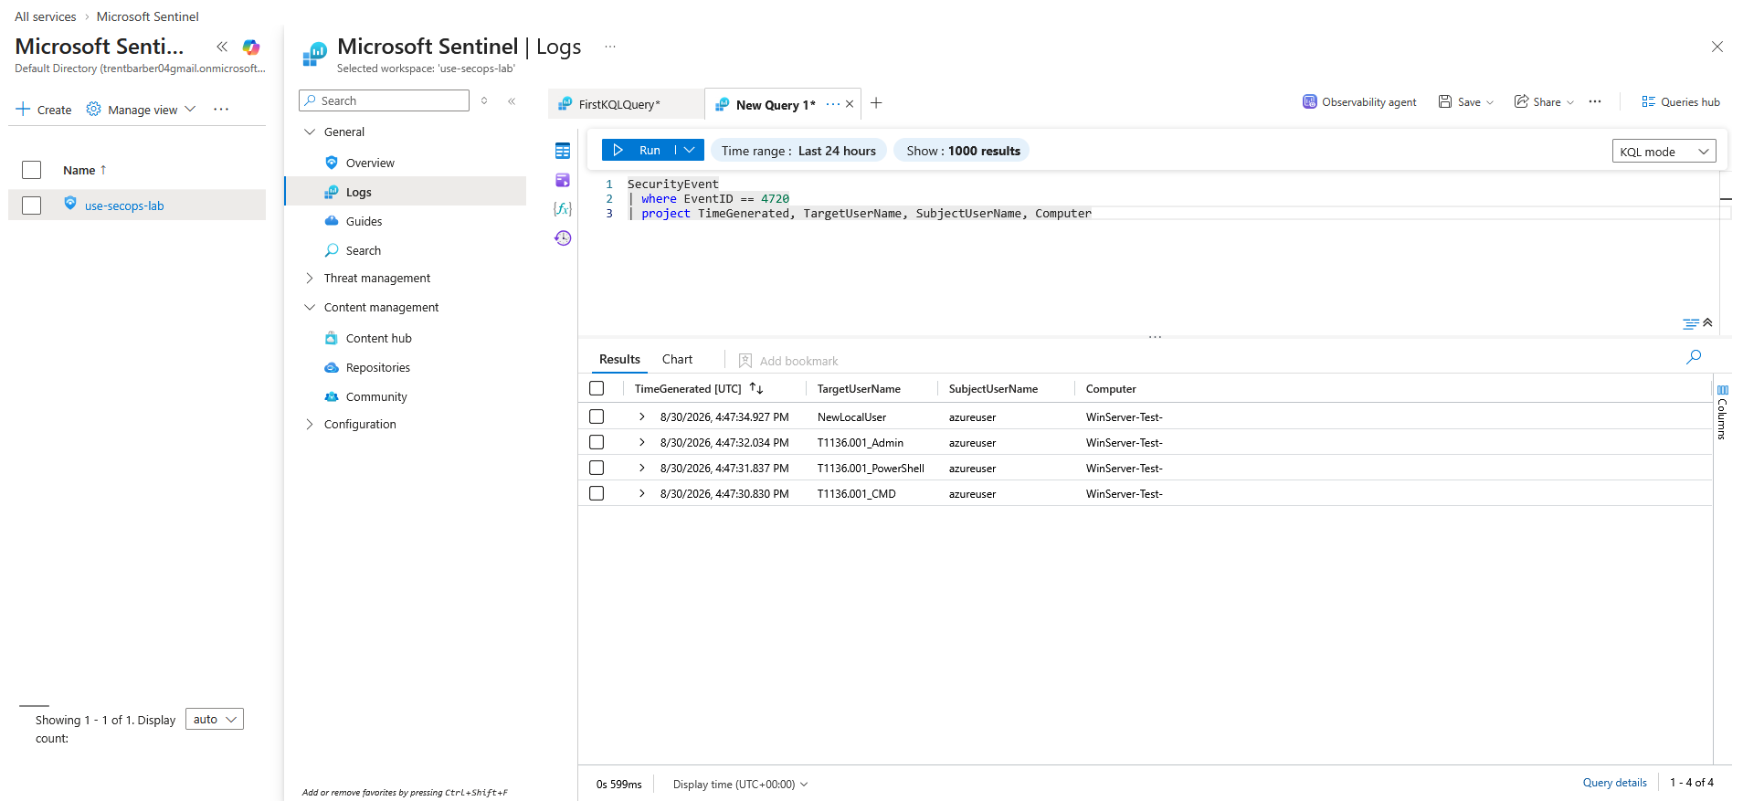1743x801 pixels.
Task: Open ellipsis next to Sentinel Logs title
Action: [610, 47]
